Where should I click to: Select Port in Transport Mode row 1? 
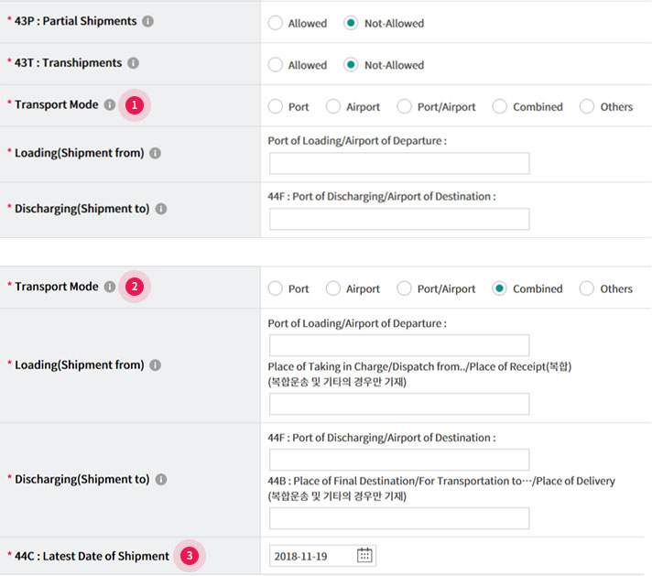[x=276, y=106]
